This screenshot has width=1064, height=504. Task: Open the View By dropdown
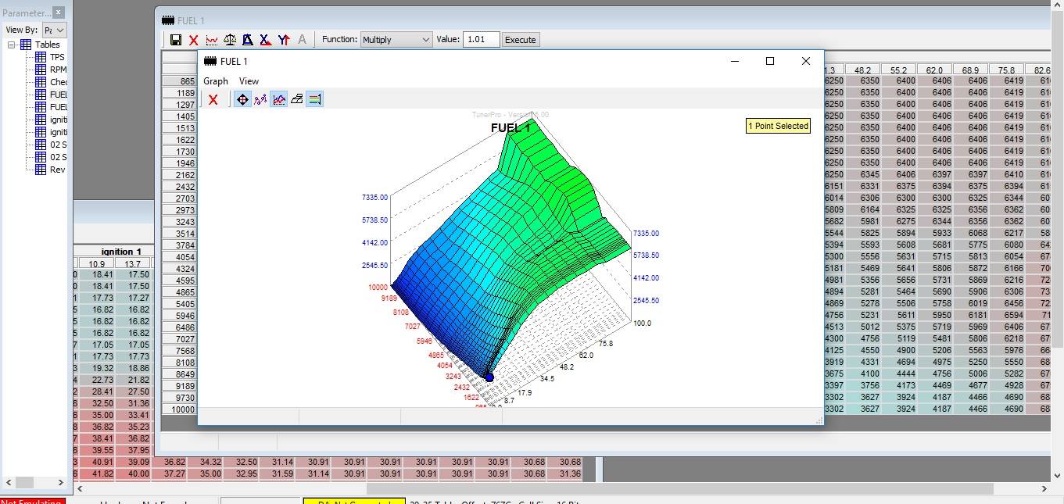coord(54,30)
